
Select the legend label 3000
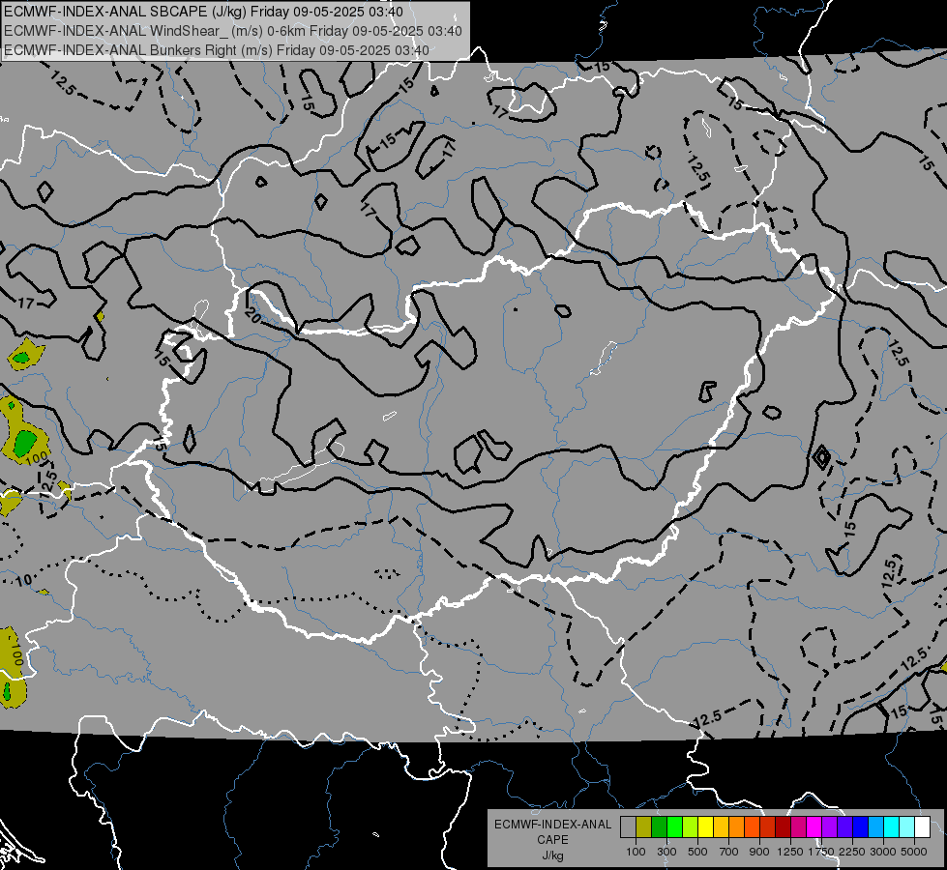point(883,852)
